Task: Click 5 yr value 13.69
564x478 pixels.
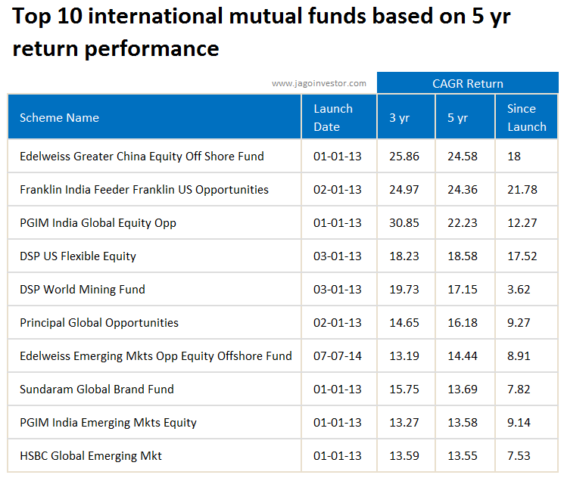Action: click(463, 390)
